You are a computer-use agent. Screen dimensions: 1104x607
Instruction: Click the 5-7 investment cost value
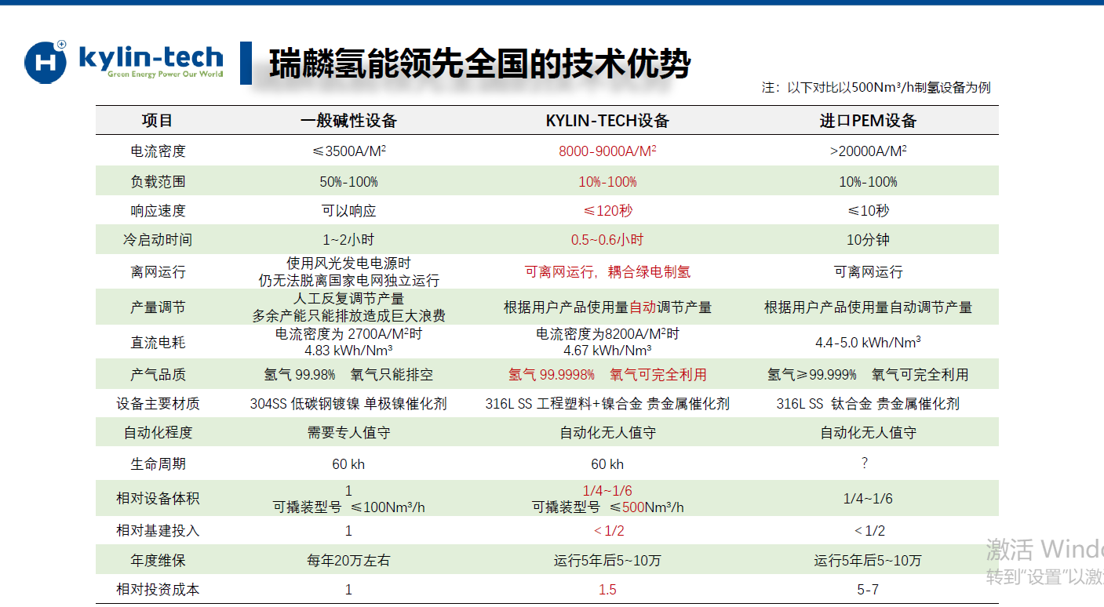tap(868, 590)
